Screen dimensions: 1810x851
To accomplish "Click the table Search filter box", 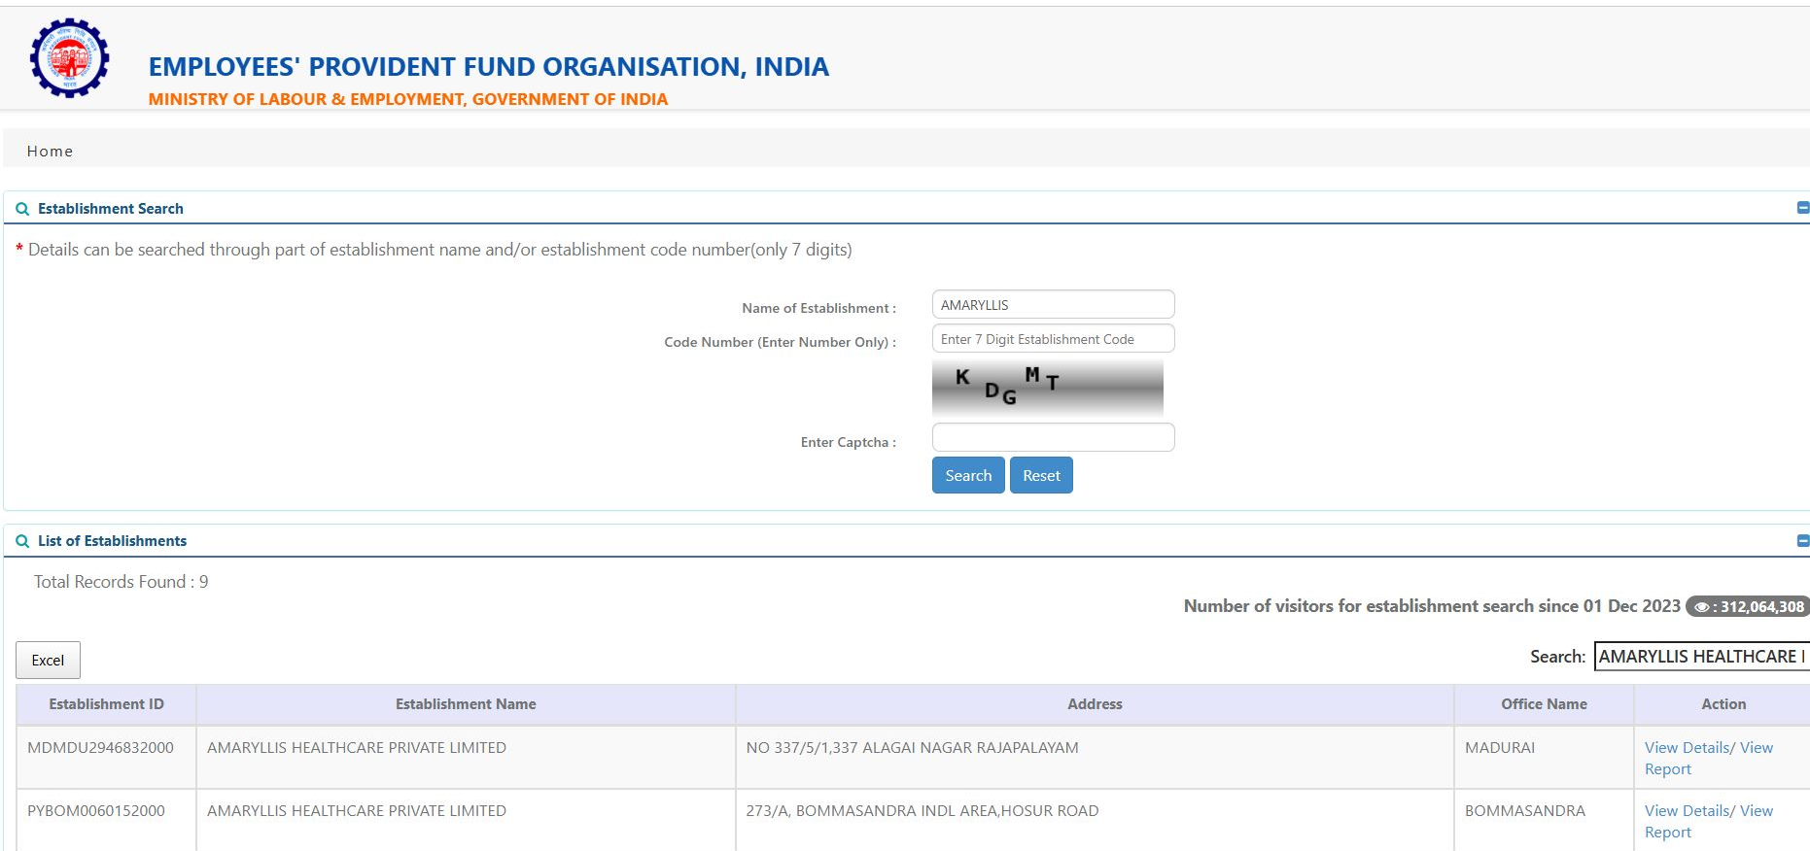I will (1700, 657).
